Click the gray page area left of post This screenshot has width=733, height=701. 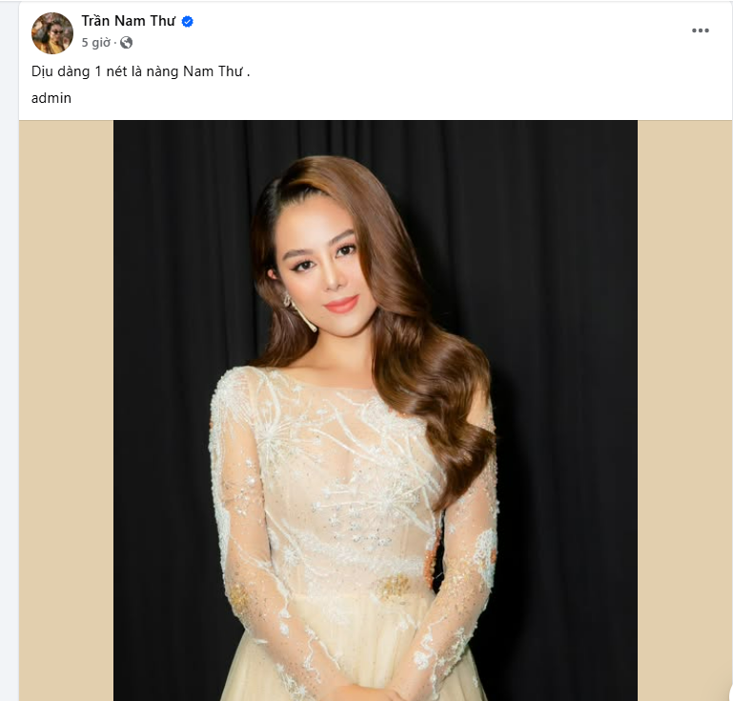click(x=9, y=381)
